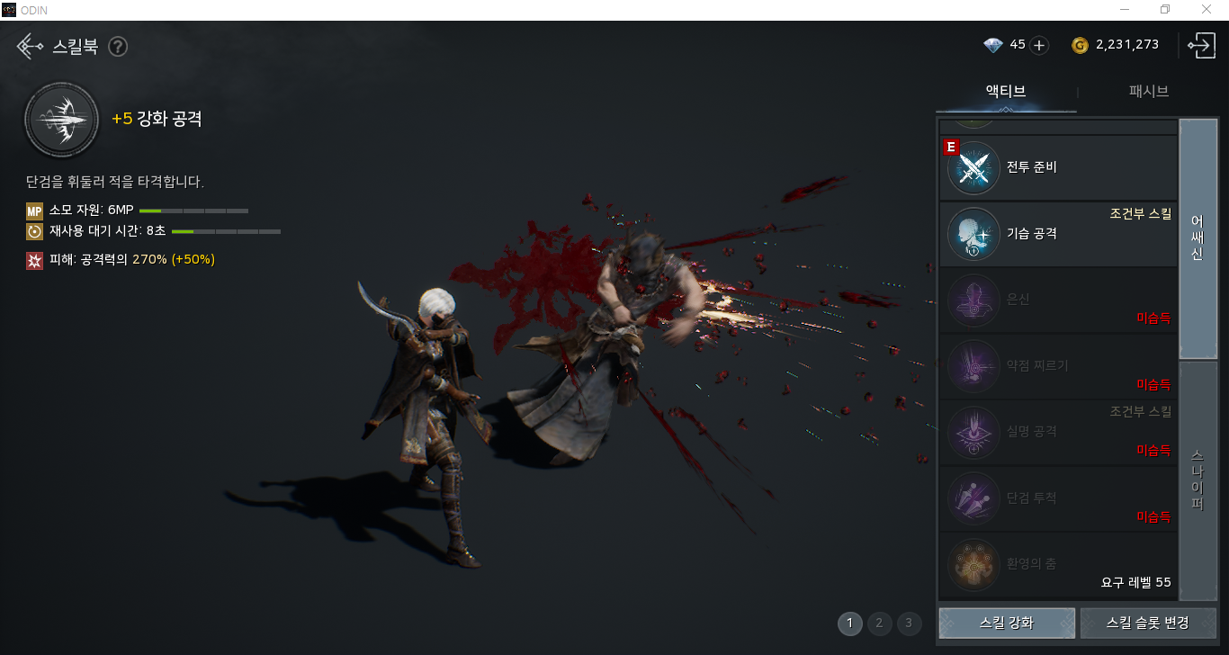Click 미습득 label in the 약점 찌르기 row
The image size is (1229, 655).
click(1153, 384)
